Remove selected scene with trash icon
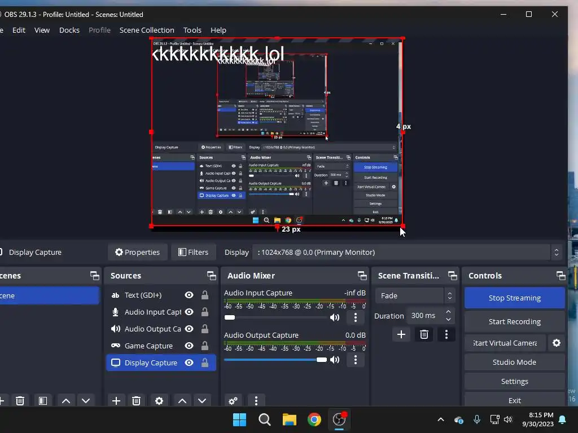Image resolution: width=578 pixels, height=433 pixels. 20,401
